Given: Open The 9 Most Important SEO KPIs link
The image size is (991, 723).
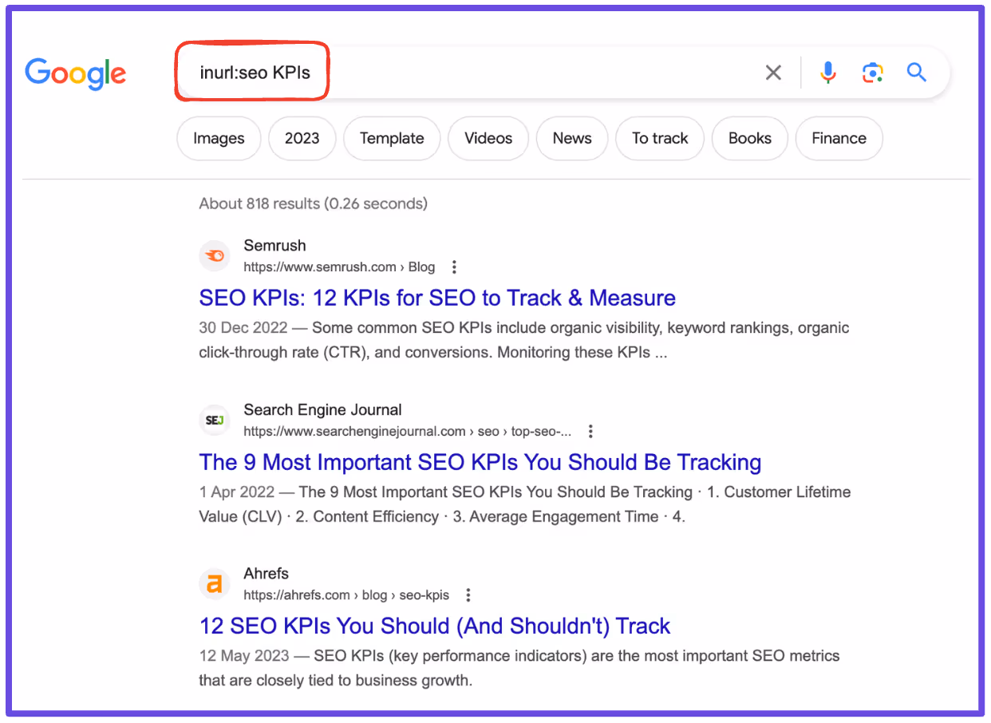Looking at the screenshot, I should click(x=480, y=463).
